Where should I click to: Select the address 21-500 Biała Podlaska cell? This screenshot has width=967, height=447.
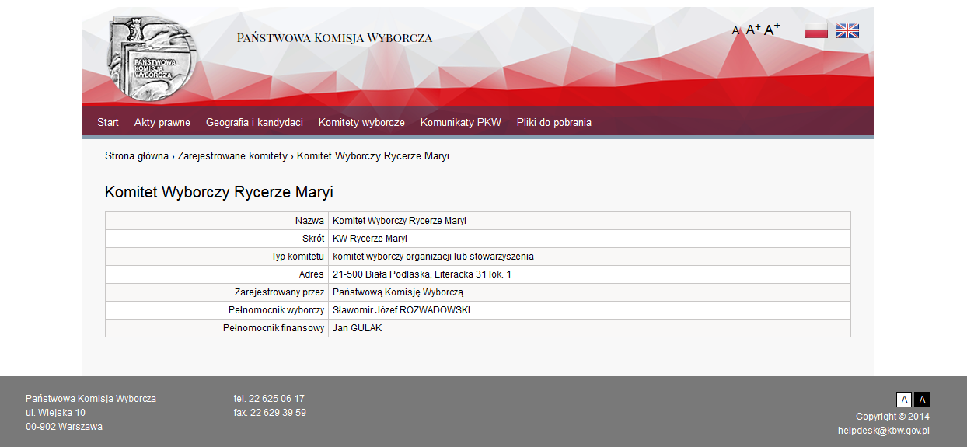point(589,274)
